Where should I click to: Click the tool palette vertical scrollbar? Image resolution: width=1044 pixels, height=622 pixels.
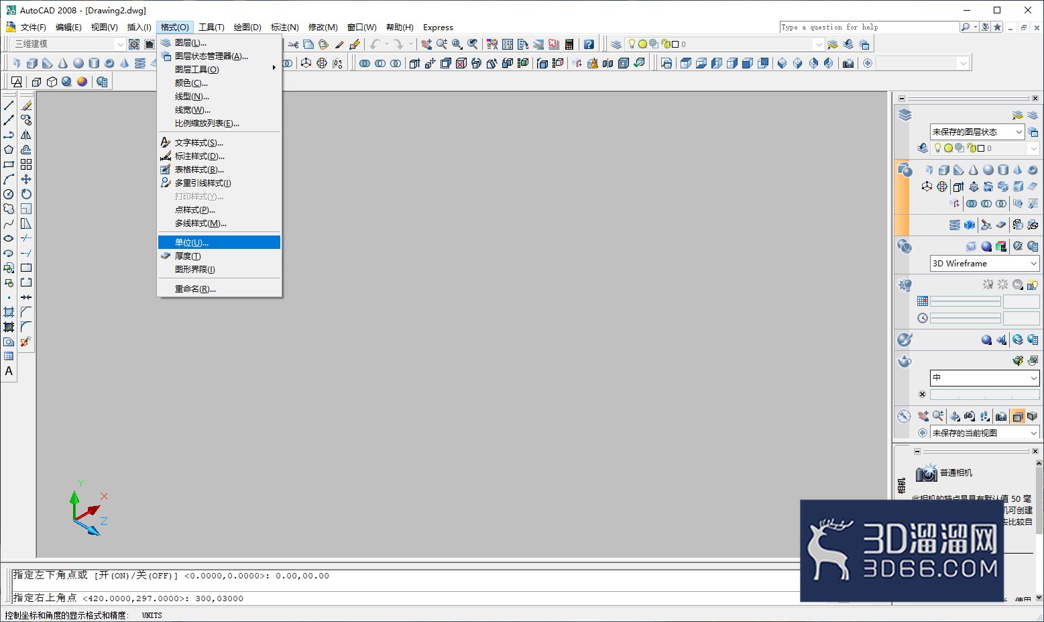point(1039,530)
